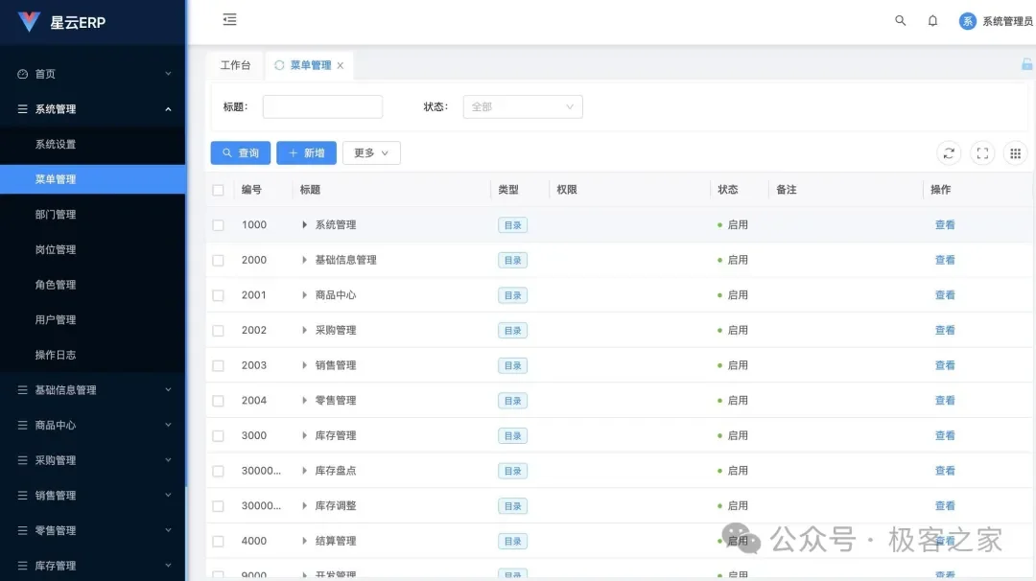The image size is (1036, 581).
Task: Refresh the menu management table
Action: (x=949, y=152)
